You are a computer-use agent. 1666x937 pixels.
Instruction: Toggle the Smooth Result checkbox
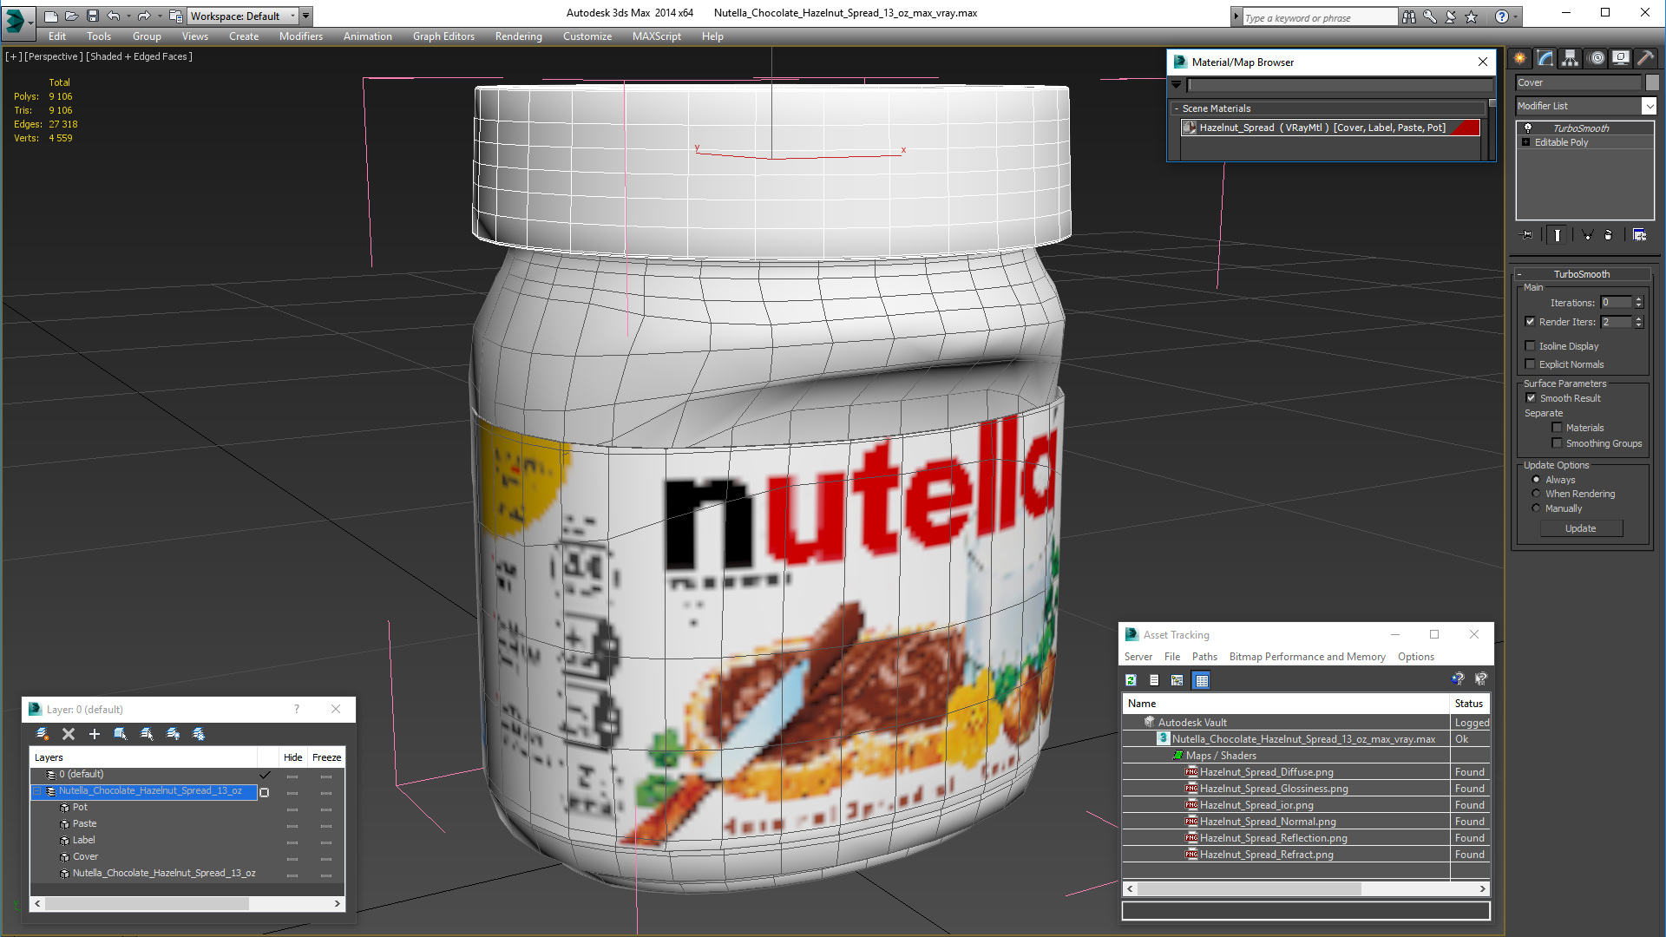click(1532, 398)
